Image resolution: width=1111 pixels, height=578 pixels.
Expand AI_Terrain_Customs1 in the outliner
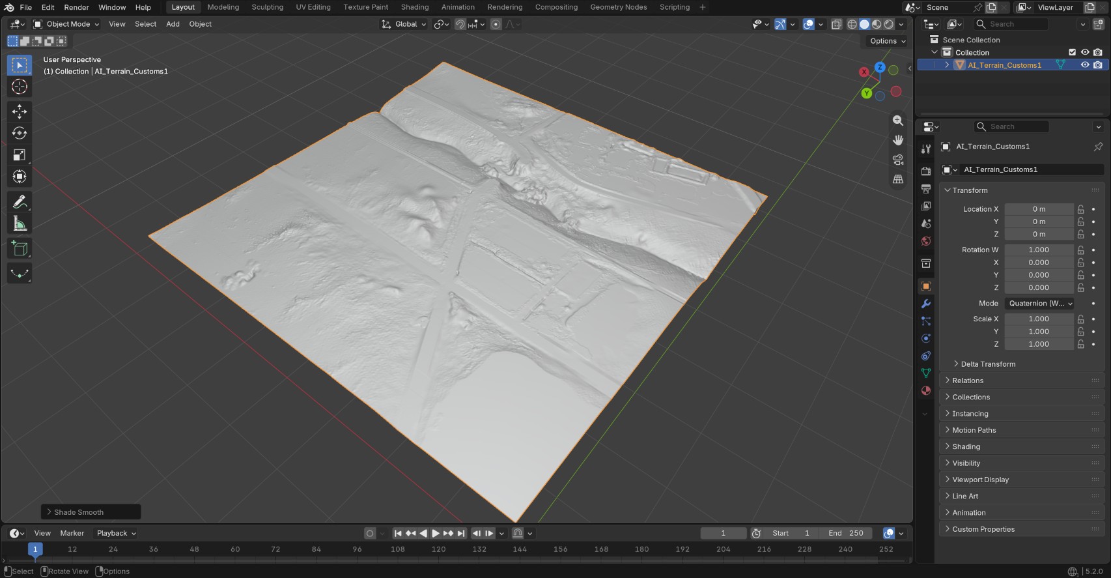click(947, 65)
